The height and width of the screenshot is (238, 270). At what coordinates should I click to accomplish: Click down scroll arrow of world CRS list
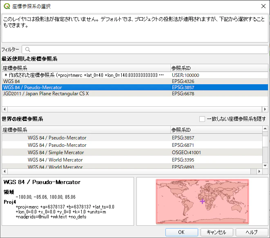click(265, 166)
